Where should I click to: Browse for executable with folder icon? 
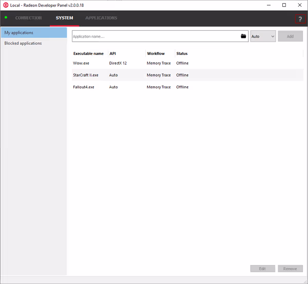coord(243,36)
